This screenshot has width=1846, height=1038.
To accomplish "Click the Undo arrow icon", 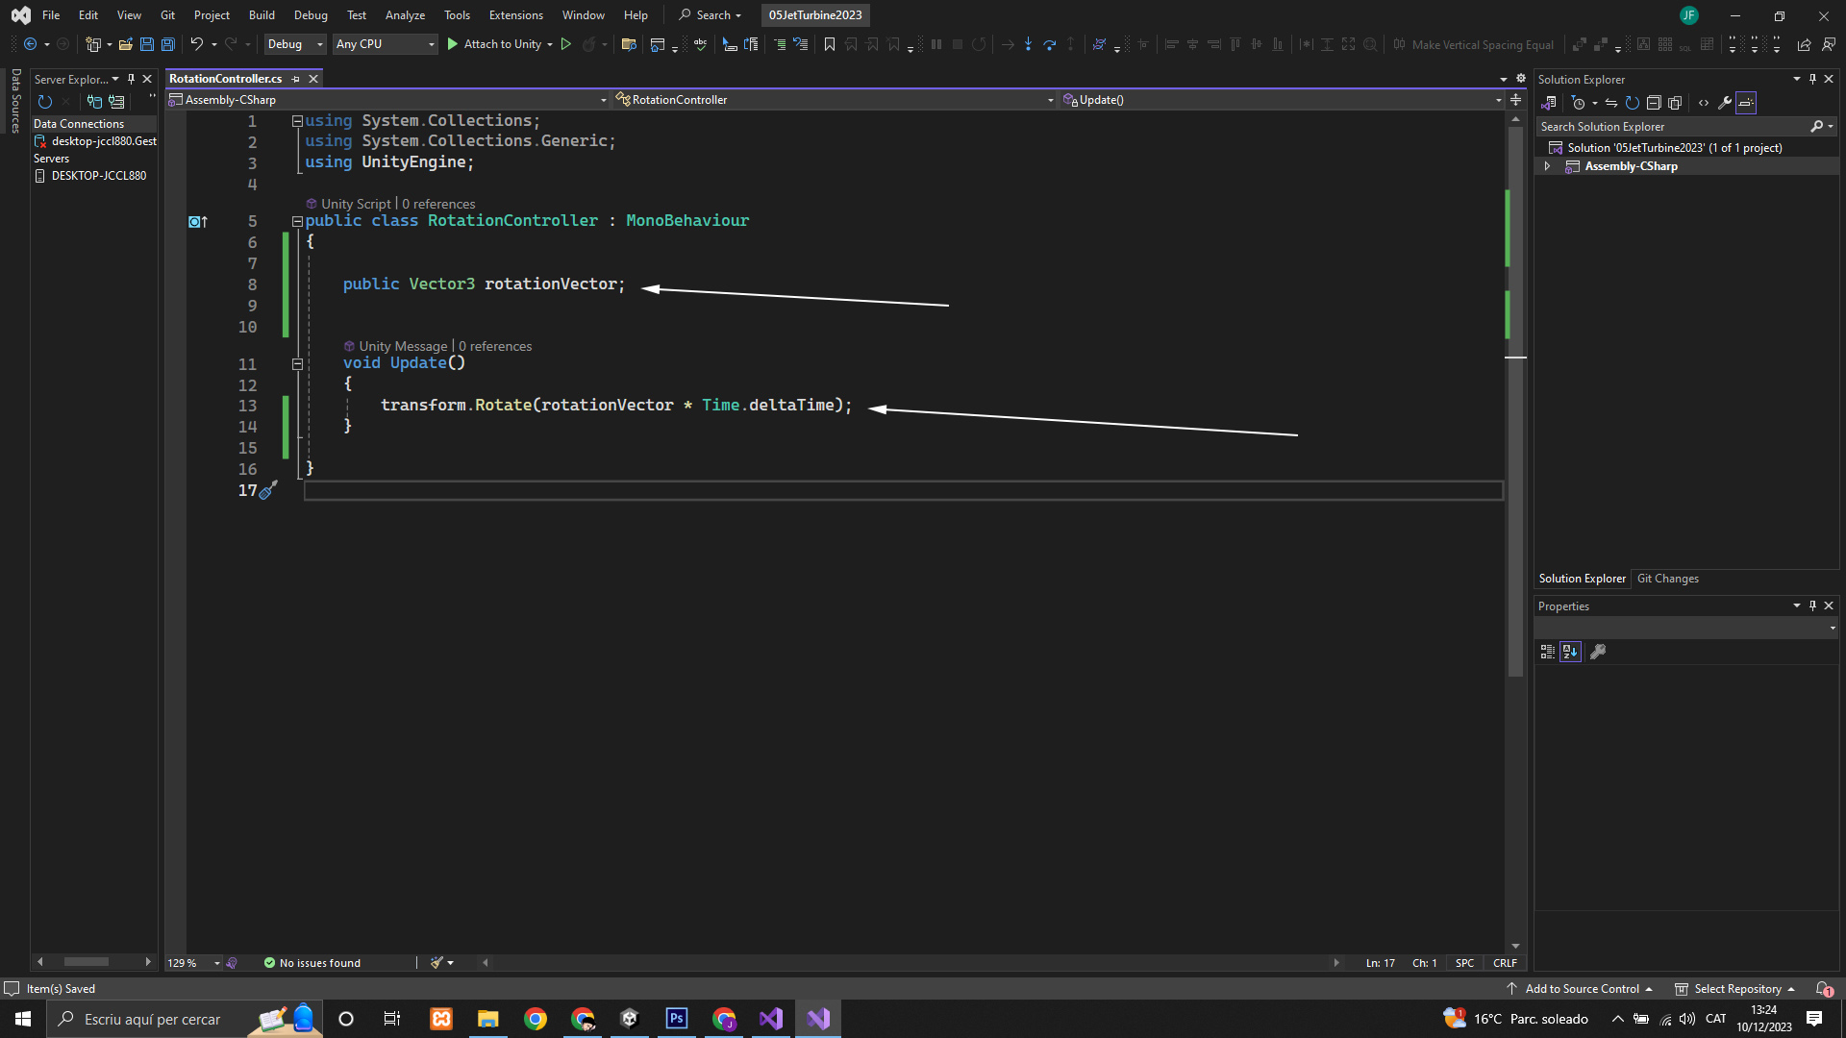I will click(x=196, y=44).
